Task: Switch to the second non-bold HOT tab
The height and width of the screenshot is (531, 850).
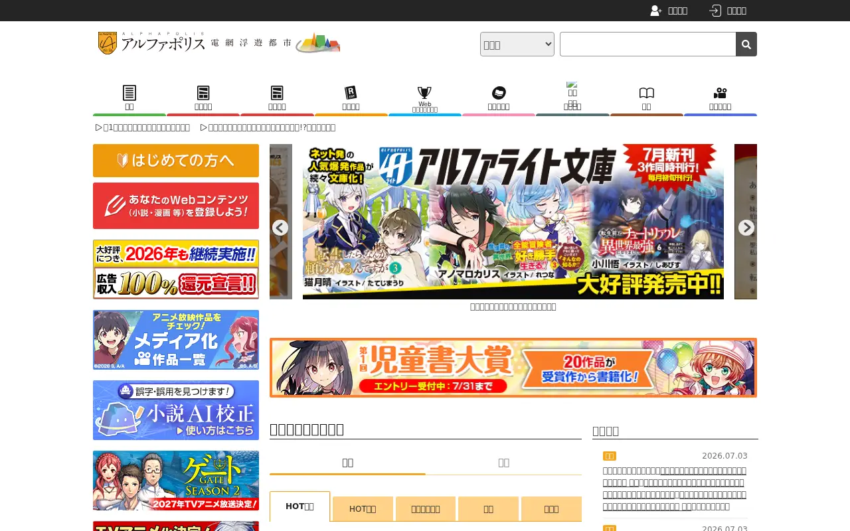Action: point(363,509)
